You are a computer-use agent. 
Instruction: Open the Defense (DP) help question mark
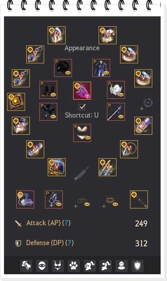pyautogui.click(x=70, y=243)
